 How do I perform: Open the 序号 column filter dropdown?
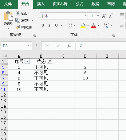coord(27,61)
